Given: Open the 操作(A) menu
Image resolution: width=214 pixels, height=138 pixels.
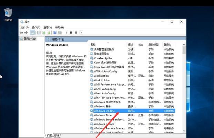Looking at the screenshot, I should tap(36, 28).
